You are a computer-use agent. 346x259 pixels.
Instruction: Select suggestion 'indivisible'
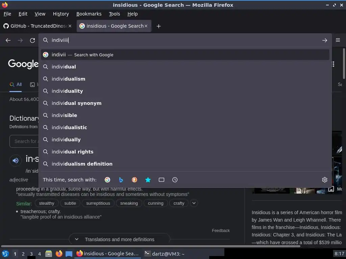tap(185, 115)
